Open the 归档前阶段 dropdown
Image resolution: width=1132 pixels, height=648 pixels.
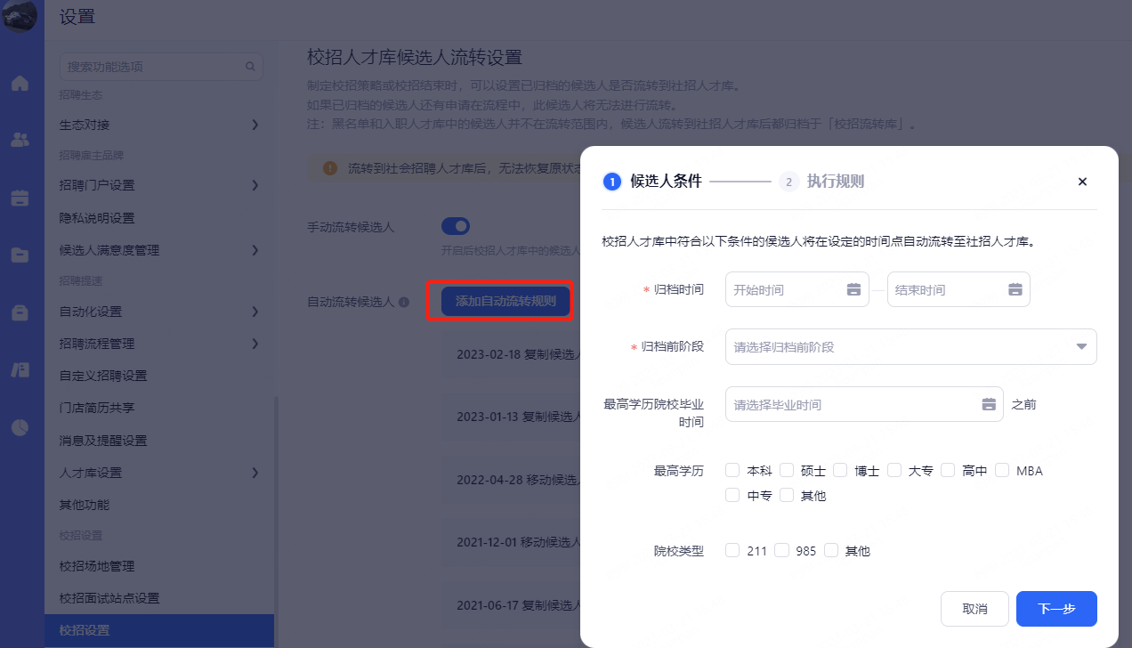[910, 347]
